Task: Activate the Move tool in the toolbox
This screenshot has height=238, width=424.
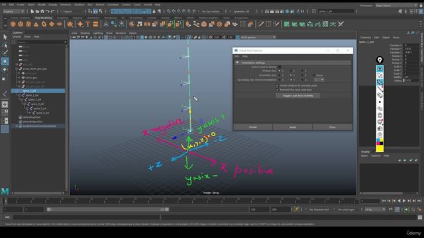Action: point(5,61)
